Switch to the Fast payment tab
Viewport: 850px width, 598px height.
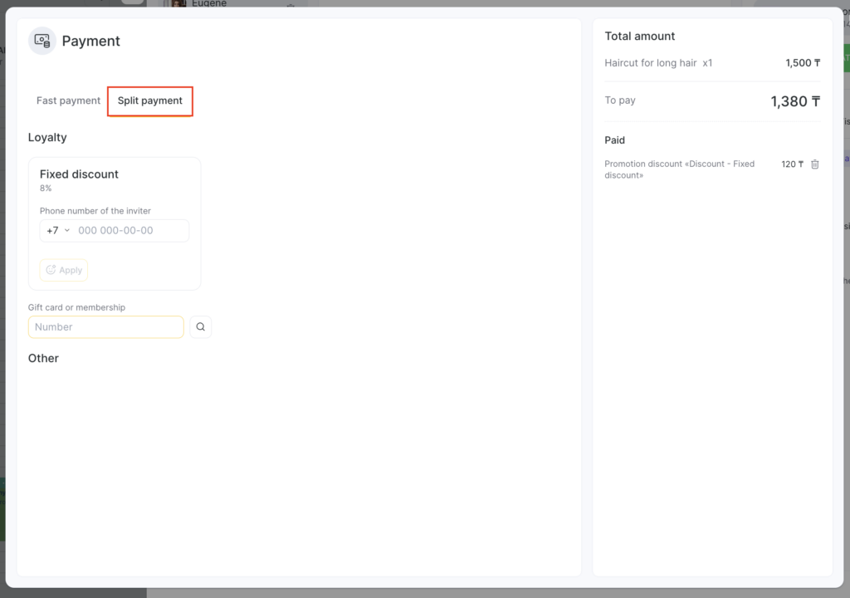(x=68, y=100)
